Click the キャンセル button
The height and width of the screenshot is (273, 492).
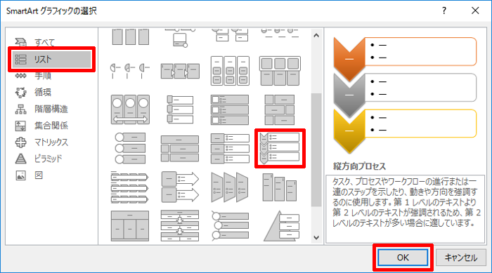[461, 258]
